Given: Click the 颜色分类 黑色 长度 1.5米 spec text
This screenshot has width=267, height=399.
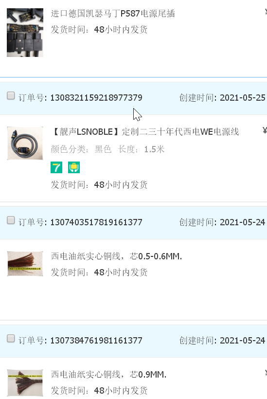Looking at the screenshot, I should click(107, 149).
